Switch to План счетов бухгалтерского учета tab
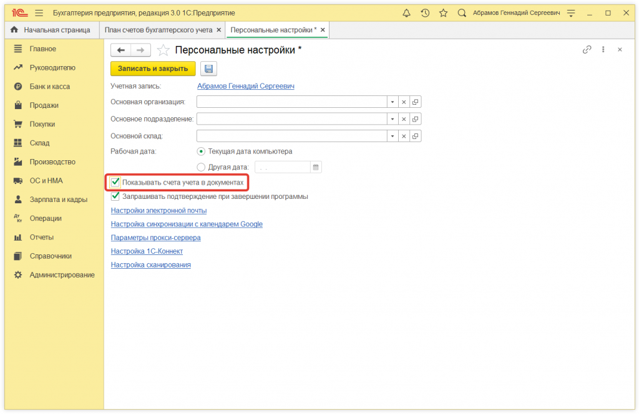 click(x=159, y=30)
